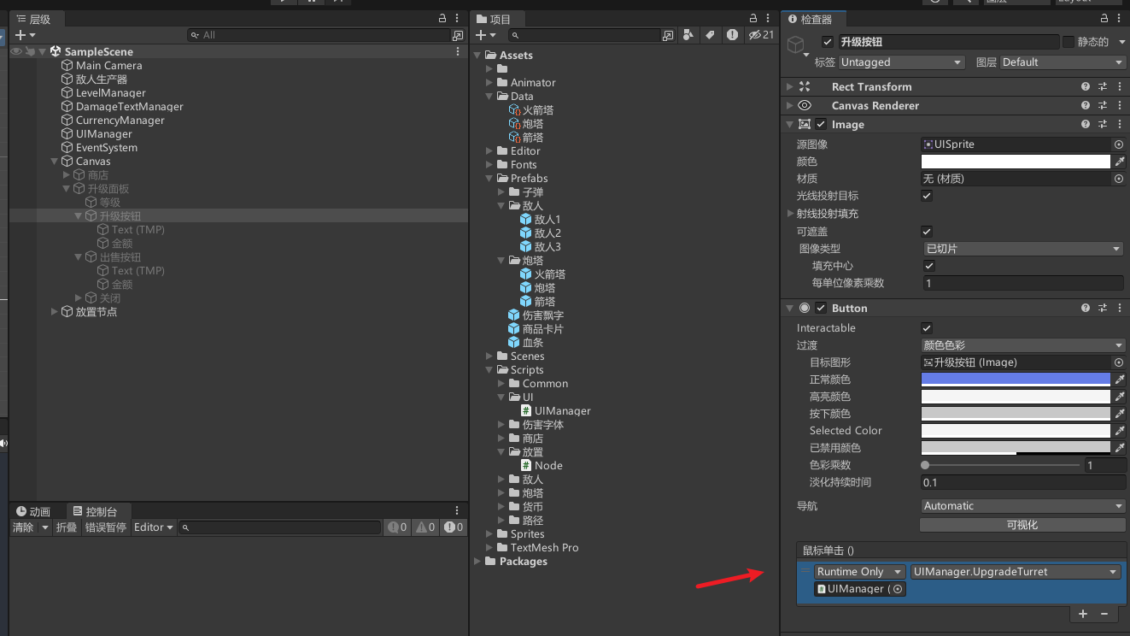
Task: Open the console Editor dropdown
Action: (154, 527)
